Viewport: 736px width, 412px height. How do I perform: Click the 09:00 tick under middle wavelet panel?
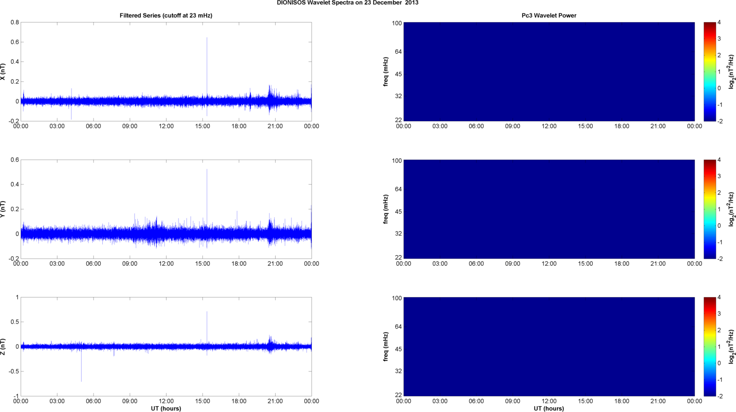513,264
